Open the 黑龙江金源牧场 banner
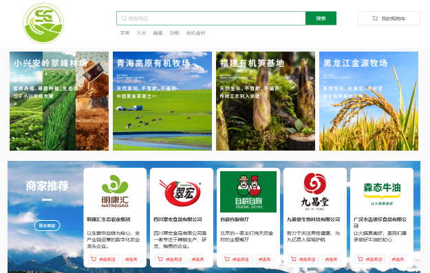Viewport: 430px width, 273px height. pyautogui.click(x=369, y=101)
